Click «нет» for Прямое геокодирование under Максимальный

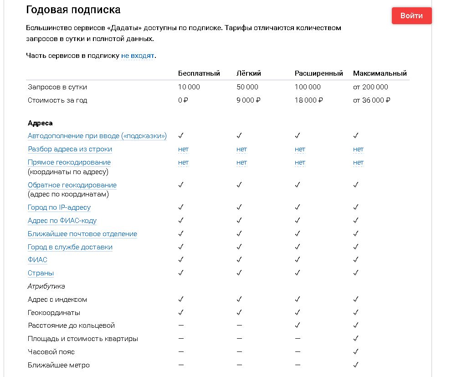pos(358,162)
